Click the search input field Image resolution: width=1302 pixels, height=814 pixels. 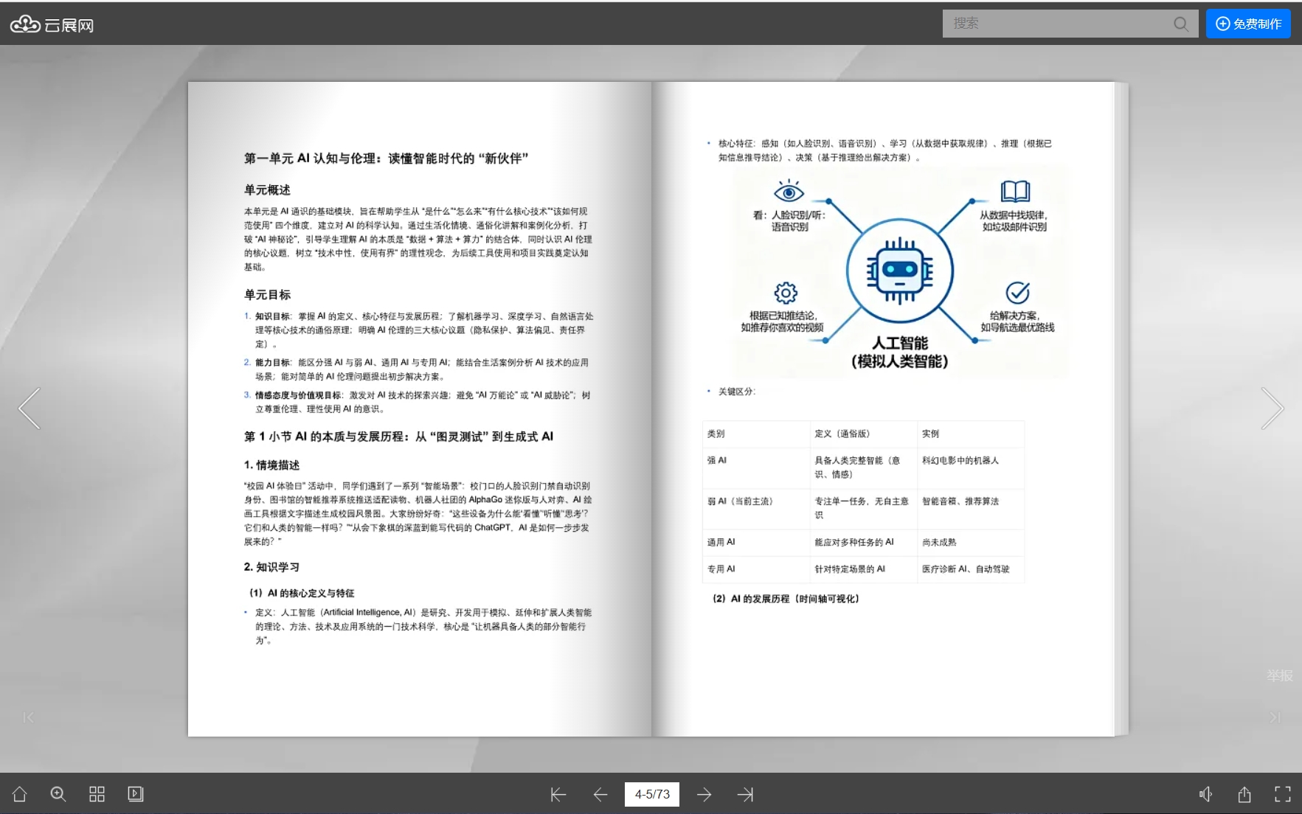pos(1055,24)
